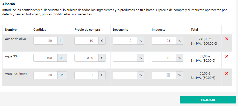Edit tax field for Agua 33cl
This screenshot has width=238, height=106.
[164, 58]
